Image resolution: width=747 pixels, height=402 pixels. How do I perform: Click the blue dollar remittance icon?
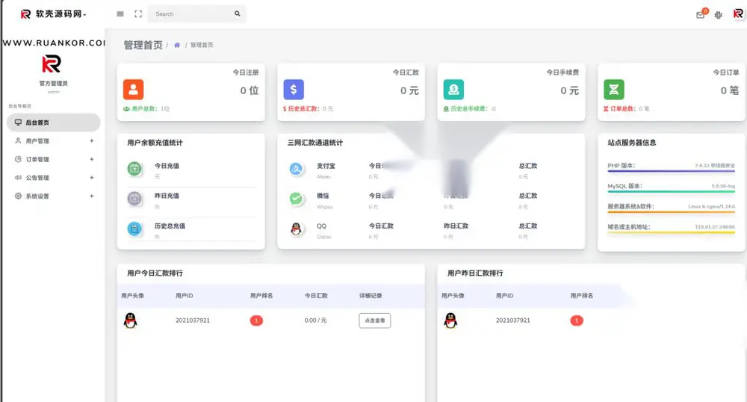294,90
